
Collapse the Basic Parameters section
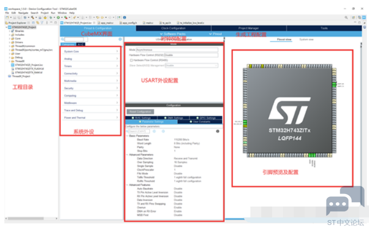click(127, 136)
